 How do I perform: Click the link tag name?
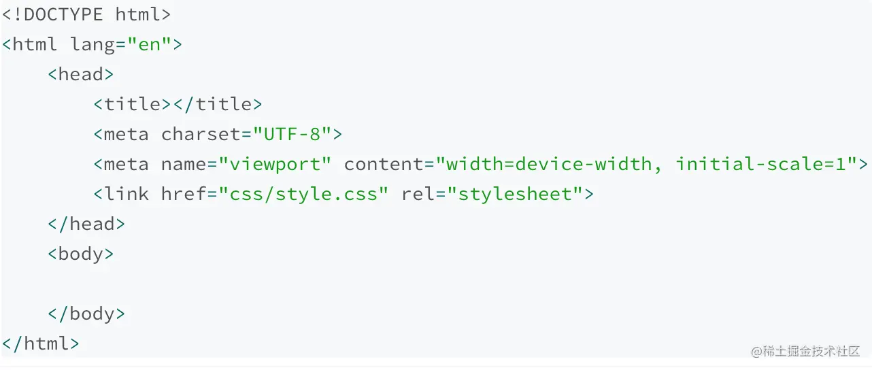tap(127, 194)
